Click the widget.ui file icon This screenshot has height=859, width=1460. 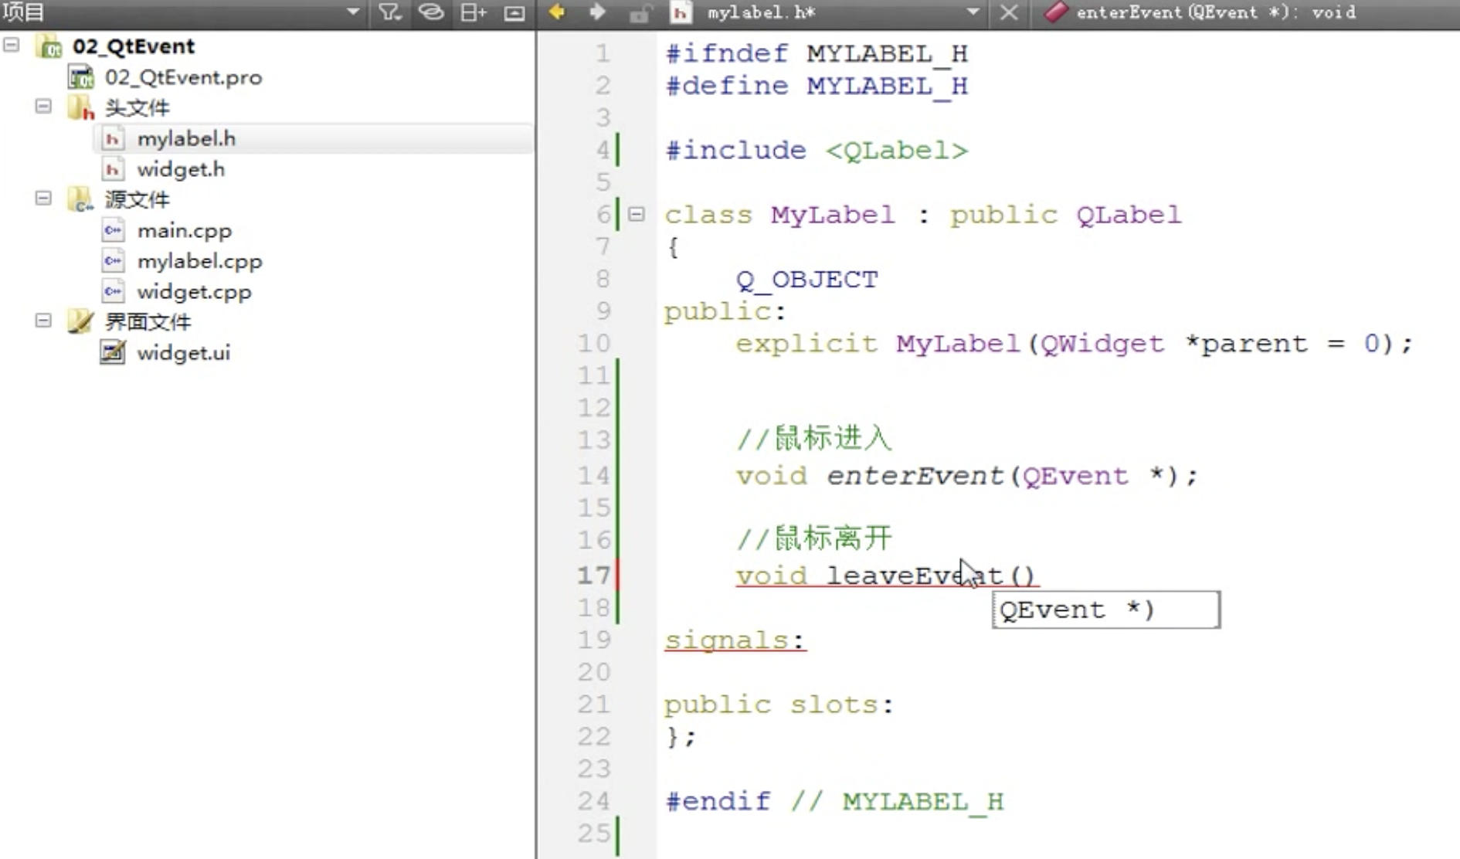coord(113,352)
